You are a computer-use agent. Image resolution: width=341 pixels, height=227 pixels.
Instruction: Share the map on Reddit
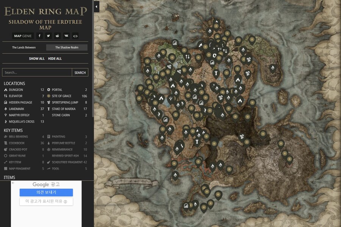(58, 36)
